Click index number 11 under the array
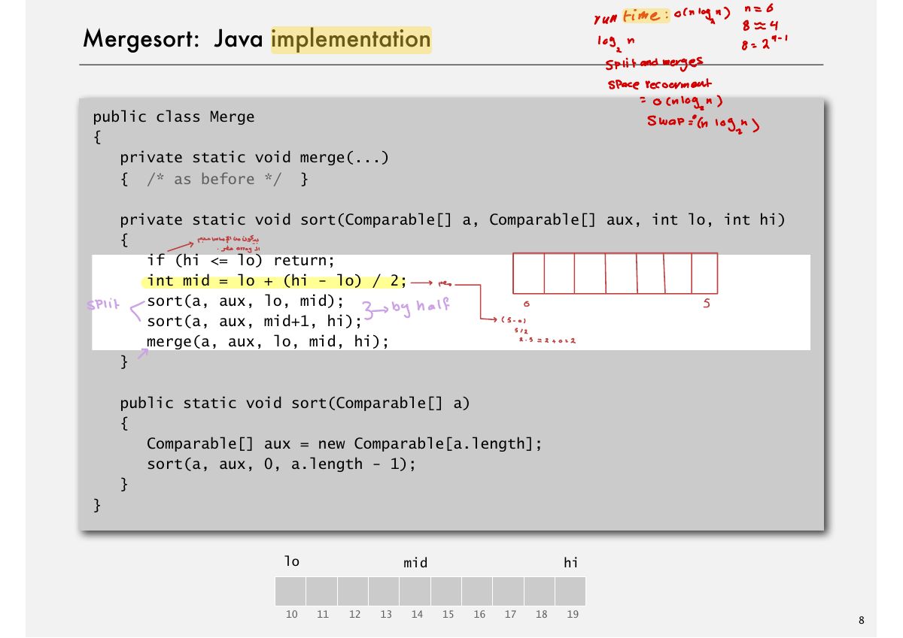The height and width of the screenshot is (638, 903). (323, 615)
